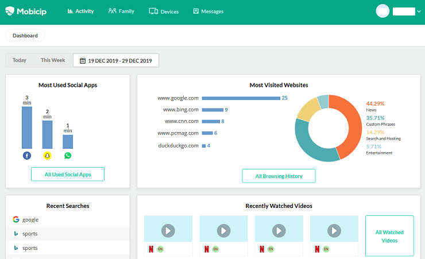
Task: Click the Mobicip logo icon
Action: click(10, 11)
